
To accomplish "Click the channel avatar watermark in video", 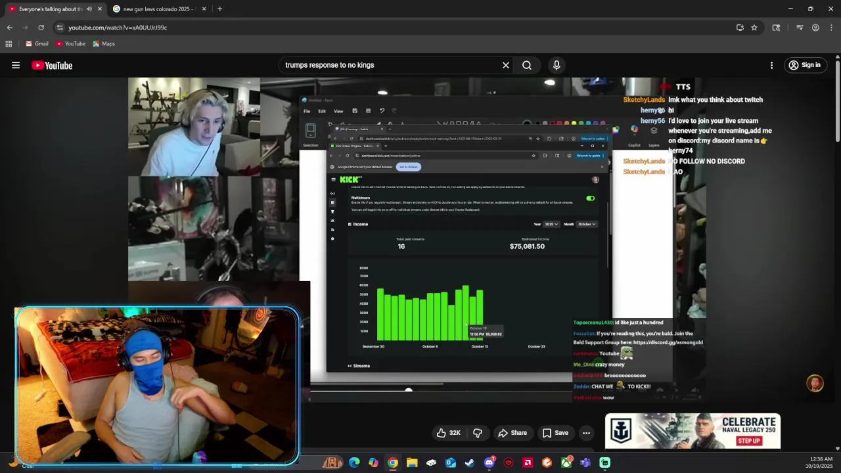I will click(x=815, y=384).
